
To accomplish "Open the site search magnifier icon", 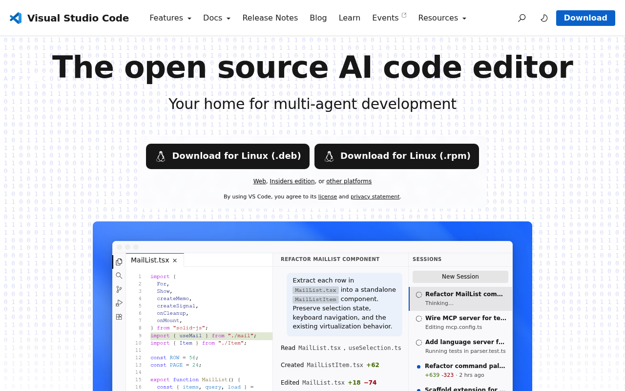I will coord(521,18).
